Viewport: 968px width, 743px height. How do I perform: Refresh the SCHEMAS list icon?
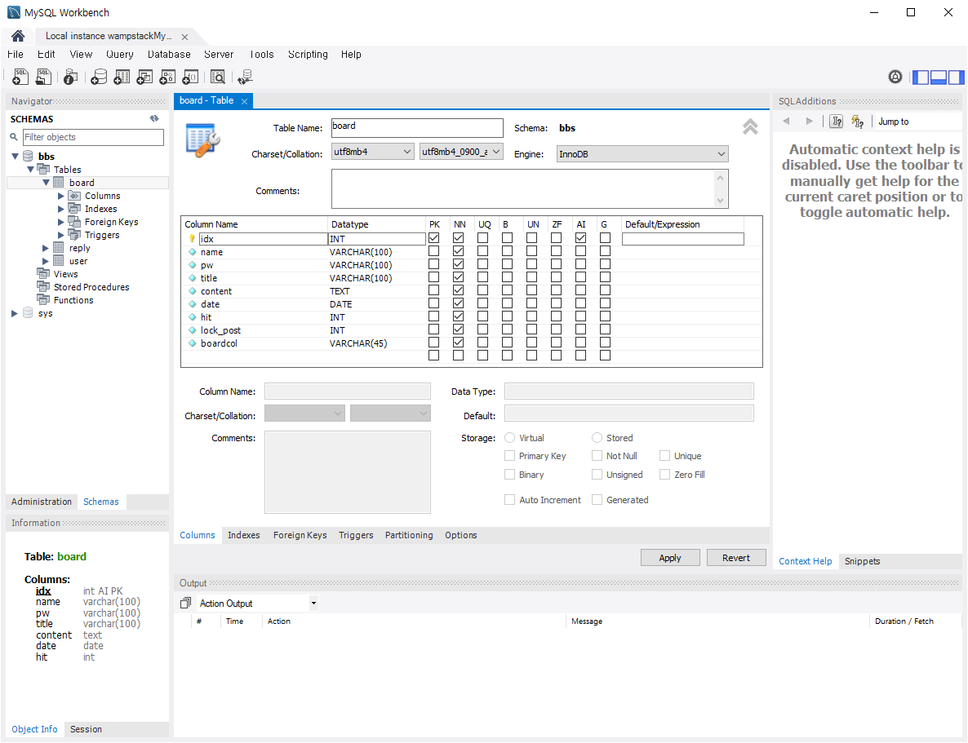pos(154,118)
